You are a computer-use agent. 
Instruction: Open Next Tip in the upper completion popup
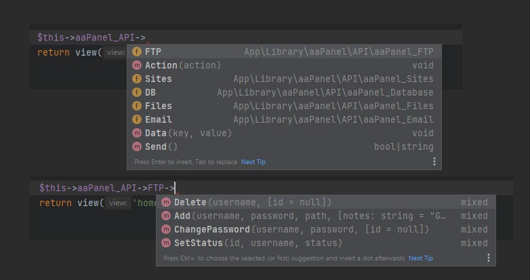coord(253,162)
